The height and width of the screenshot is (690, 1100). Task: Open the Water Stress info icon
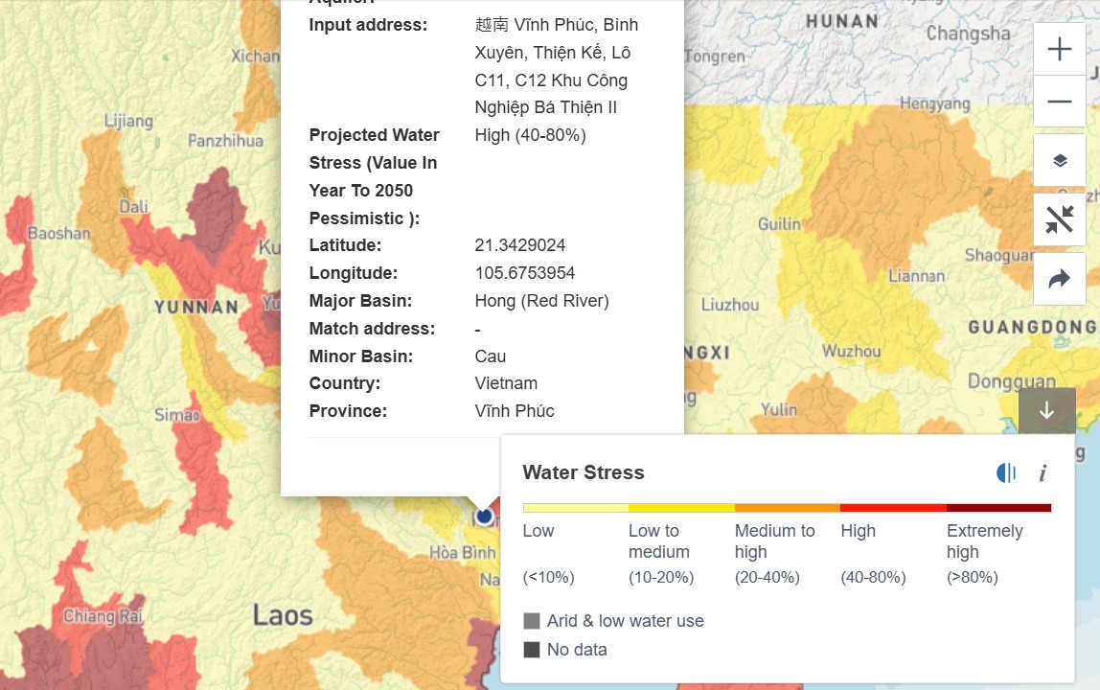coord(1043,473)
